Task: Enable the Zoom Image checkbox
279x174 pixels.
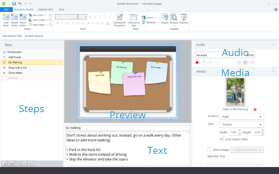Action: click(x=209, y=149)
